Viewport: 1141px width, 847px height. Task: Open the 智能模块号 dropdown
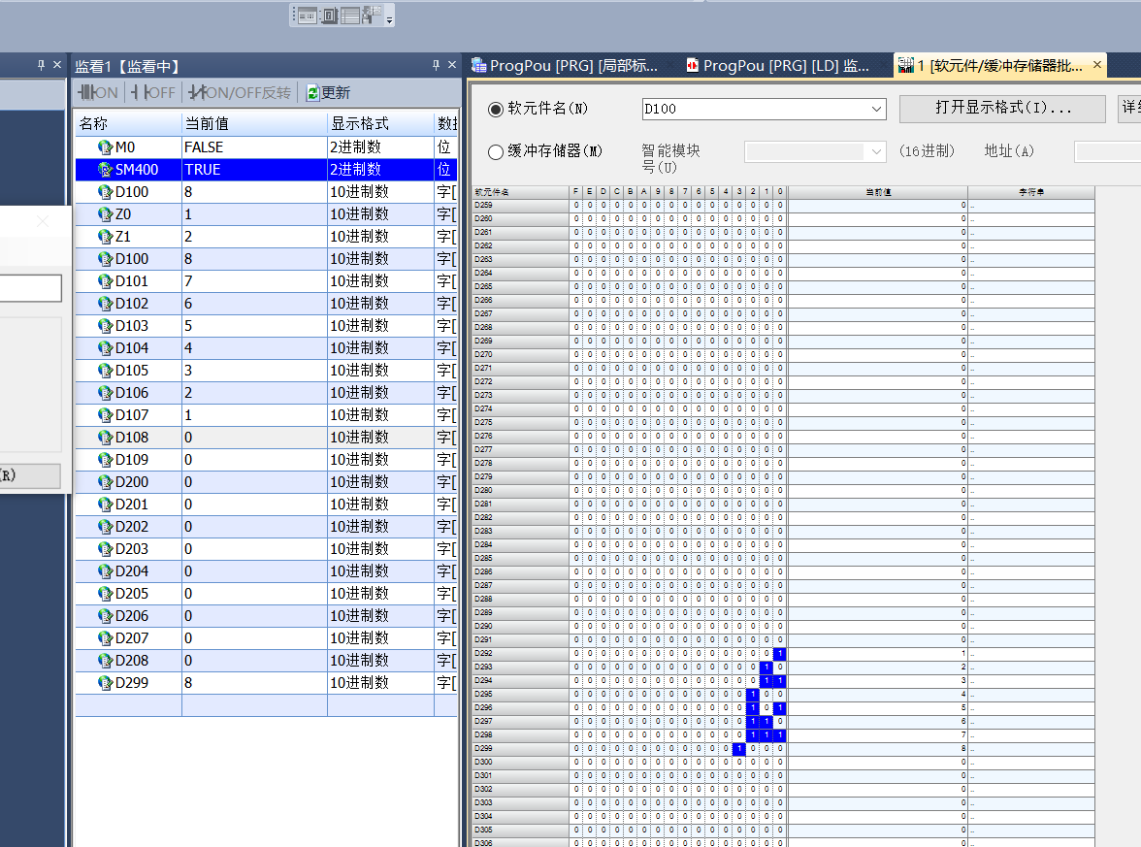tap(876, 151)
